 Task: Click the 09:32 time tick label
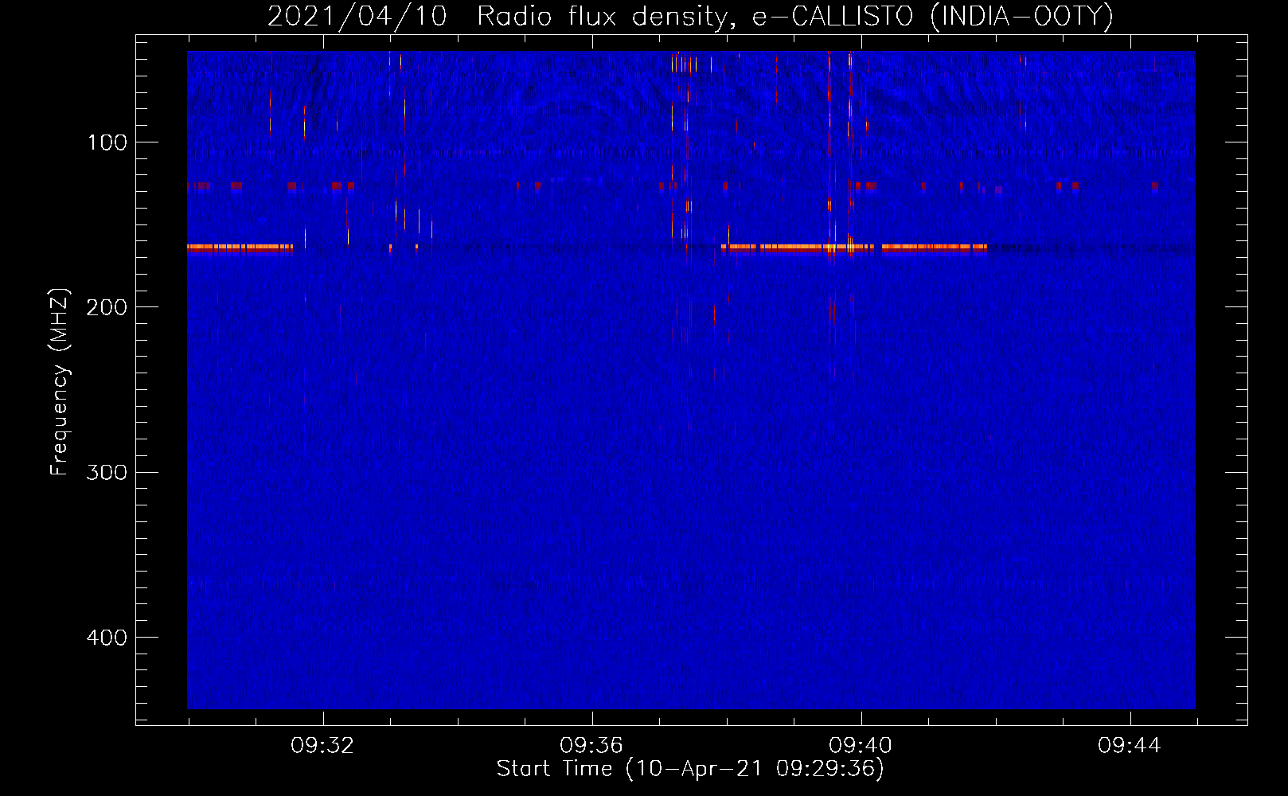click(x=322, y=746)
